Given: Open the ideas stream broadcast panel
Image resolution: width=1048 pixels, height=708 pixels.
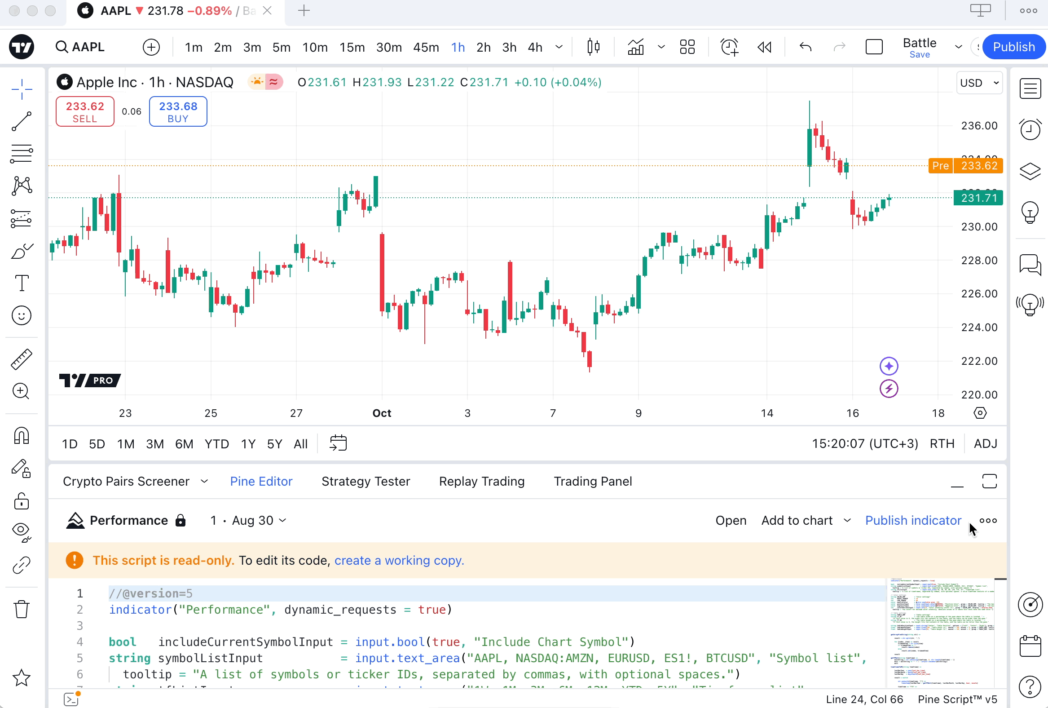Looking at the screenshot, I should 1030,305.
